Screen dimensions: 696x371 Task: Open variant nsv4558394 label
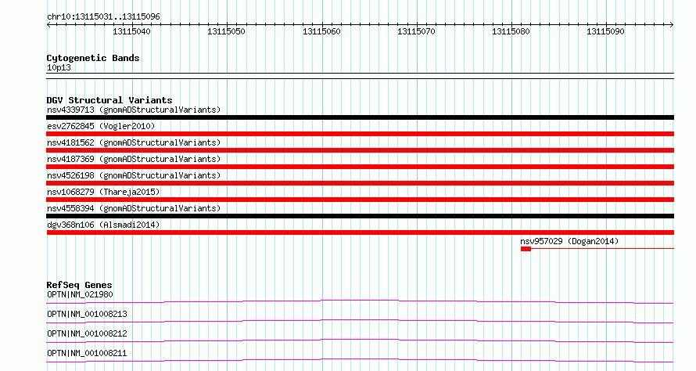(134, 208)
